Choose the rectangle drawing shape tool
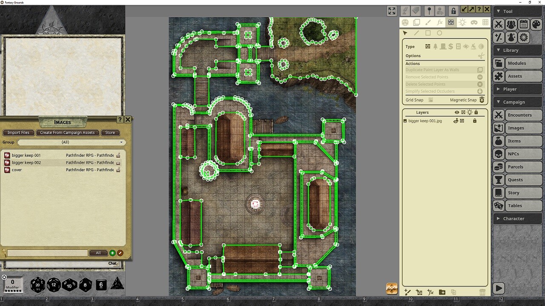The image size is (545, 306). 428,33
